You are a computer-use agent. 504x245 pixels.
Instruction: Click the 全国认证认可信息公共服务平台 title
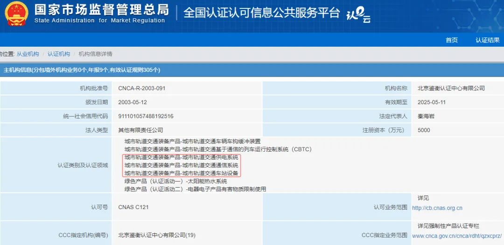(261, 13)
